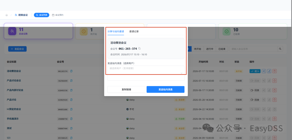The image size is (292, 140).
Task: Share the 产品内部讨论会 meeting row
Action: (x=264, y=90)
